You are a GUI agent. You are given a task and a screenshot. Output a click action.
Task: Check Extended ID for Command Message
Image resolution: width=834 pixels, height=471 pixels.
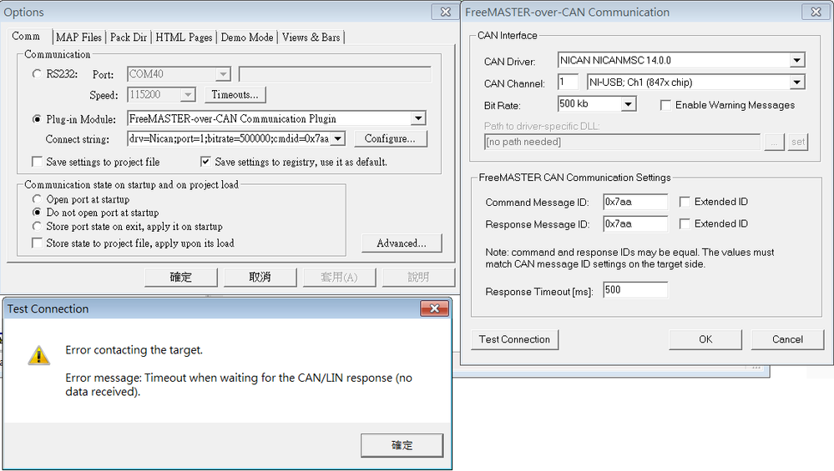[685, 202]
